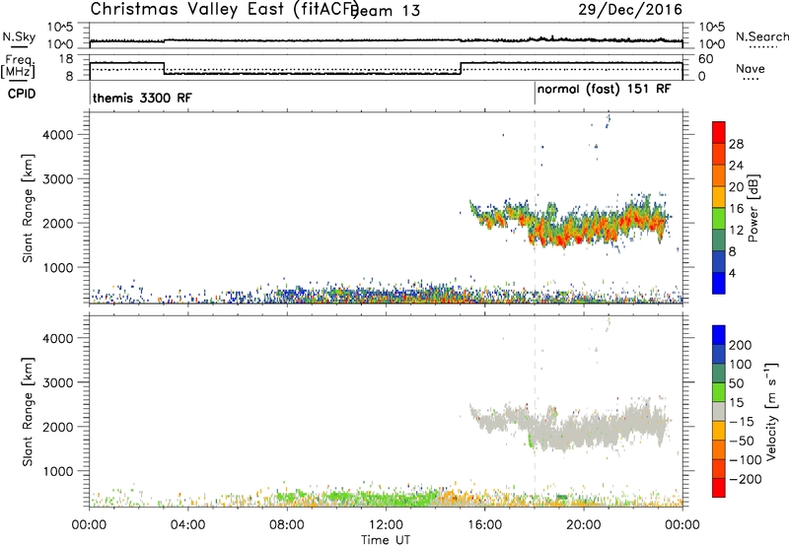Click the "Slant Range [km]" label of the velocity panel
Image resolution: width=789 pixels, height=546 pixels.
(28, 412)
